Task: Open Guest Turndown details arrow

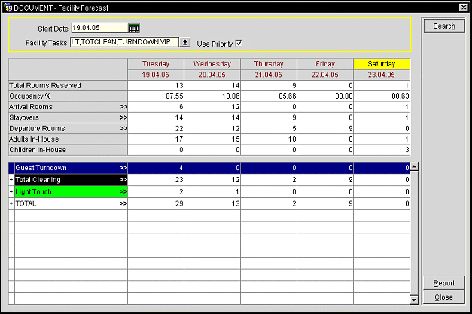Action: 123,166
